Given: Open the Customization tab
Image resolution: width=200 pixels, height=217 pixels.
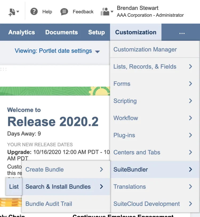Looking at the screenshot, I should (136, 32).
